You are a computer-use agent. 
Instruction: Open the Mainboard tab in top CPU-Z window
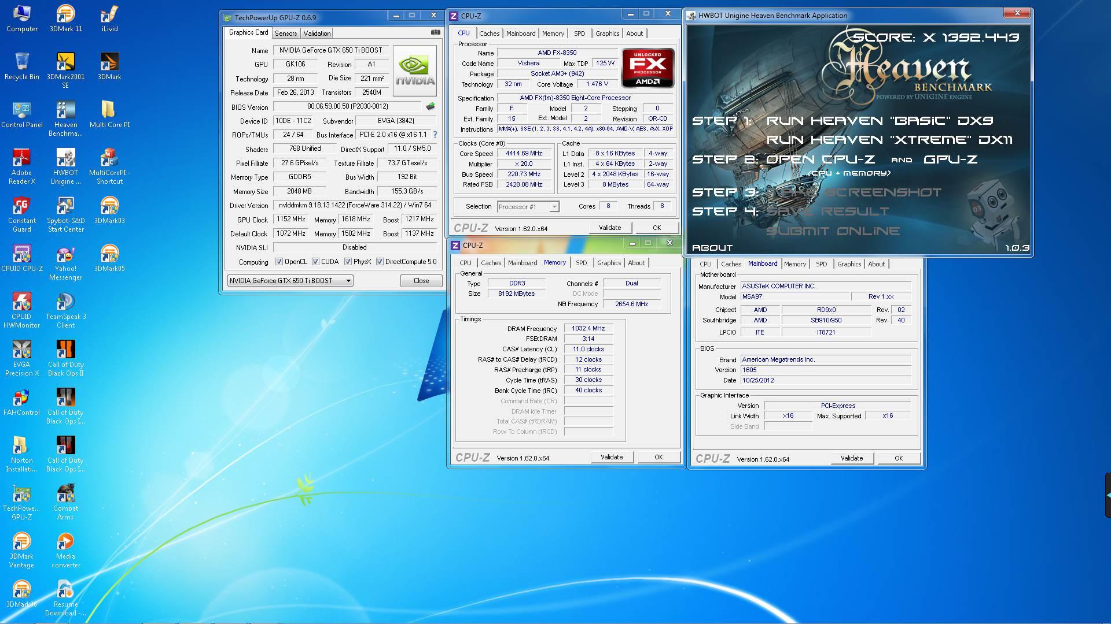click(521, 34)
